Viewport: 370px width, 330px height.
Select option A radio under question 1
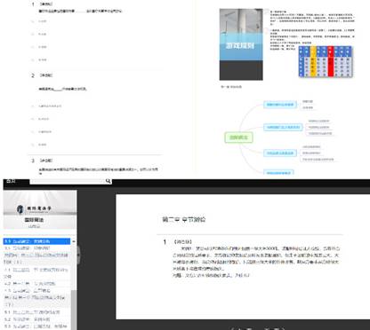click(x=33, y=21)
